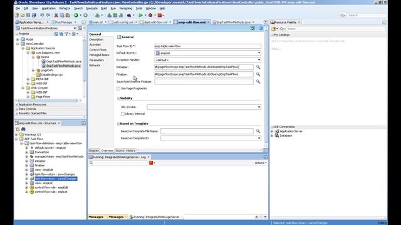Toggle the Use Page Fragments checkbox
Image resolution: width=401 pixels, height=225 pixels.
tap(118, 89)
